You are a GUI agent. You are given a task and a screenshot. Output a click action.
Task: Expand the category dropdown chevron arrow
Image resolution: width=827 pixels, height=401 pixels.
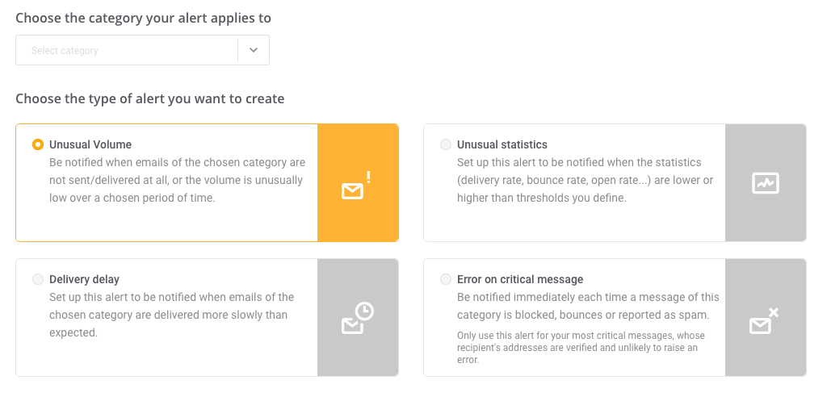[x=254, y=50]
